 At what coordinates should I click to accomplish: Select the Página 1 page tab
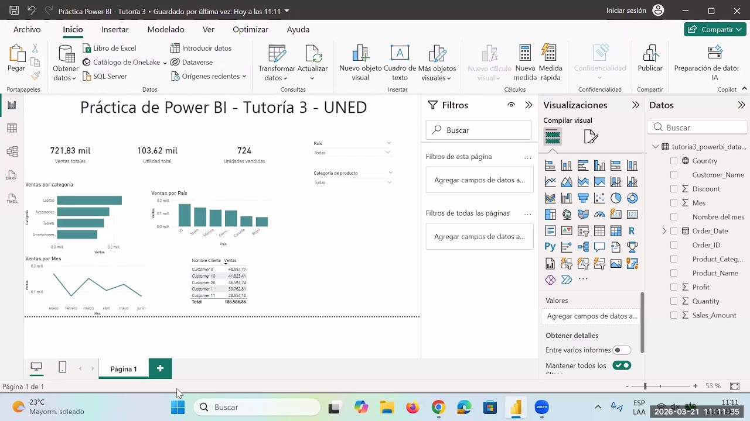[124, 369]
